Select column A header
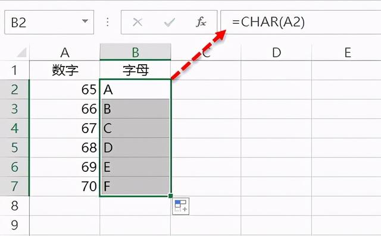Viewport: 381px width, 236px height. click(x=65, y=52)
